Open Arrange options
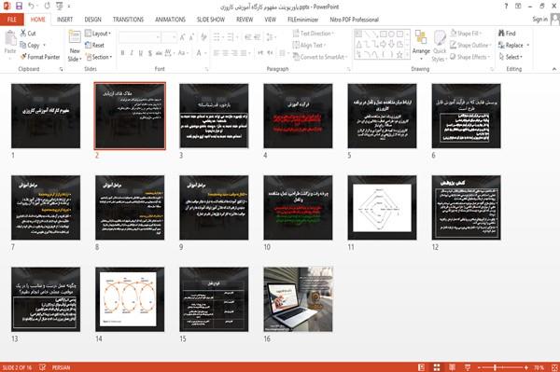The height and width of the screenshot is (372, 560). tap(421, 45)
